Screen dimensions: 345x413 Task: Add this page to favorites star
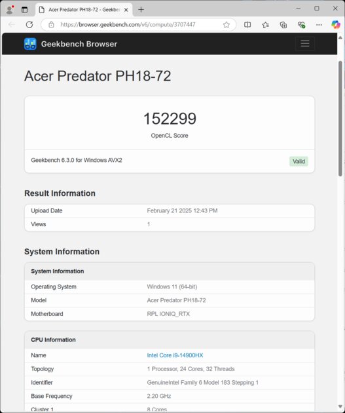(226, 25)
